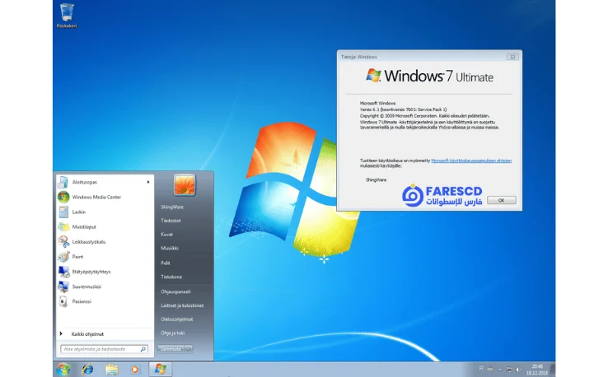Click the flower user account picture
Image resolution: width=608 pixels, height=377 pixels.
coord(185,184)
